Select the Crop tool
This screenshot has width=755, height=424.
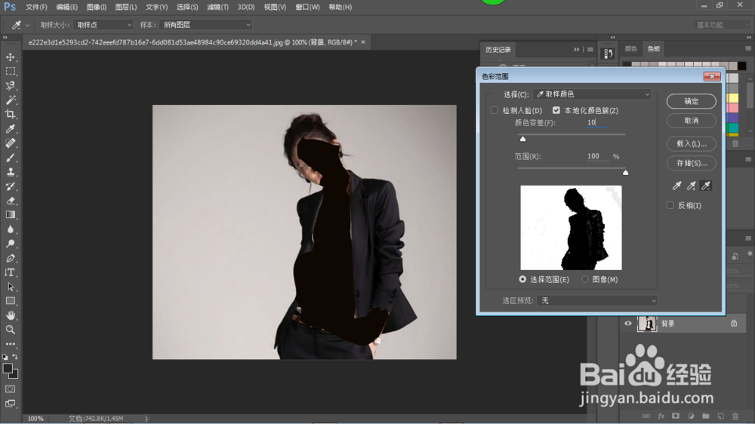tap(10, 115)
